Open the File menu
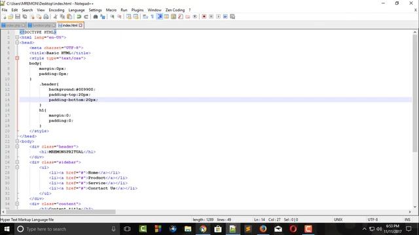This screenshot has height=235, width=419. [x=5, y=10]
